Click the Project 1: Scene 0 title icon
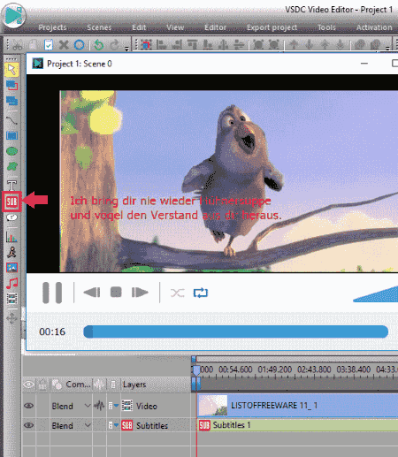The height and width of the screenshot is (457, 398). [38, 64]
